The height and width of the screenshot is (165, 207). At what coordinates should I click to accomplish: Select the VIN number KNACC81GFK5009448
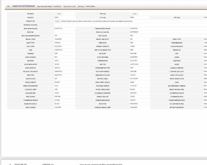tap(23, 6)
